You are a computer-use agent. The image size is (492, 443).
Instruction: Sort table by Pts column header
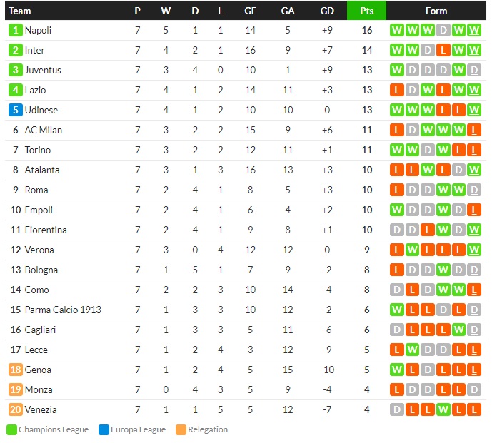[366, 11]
